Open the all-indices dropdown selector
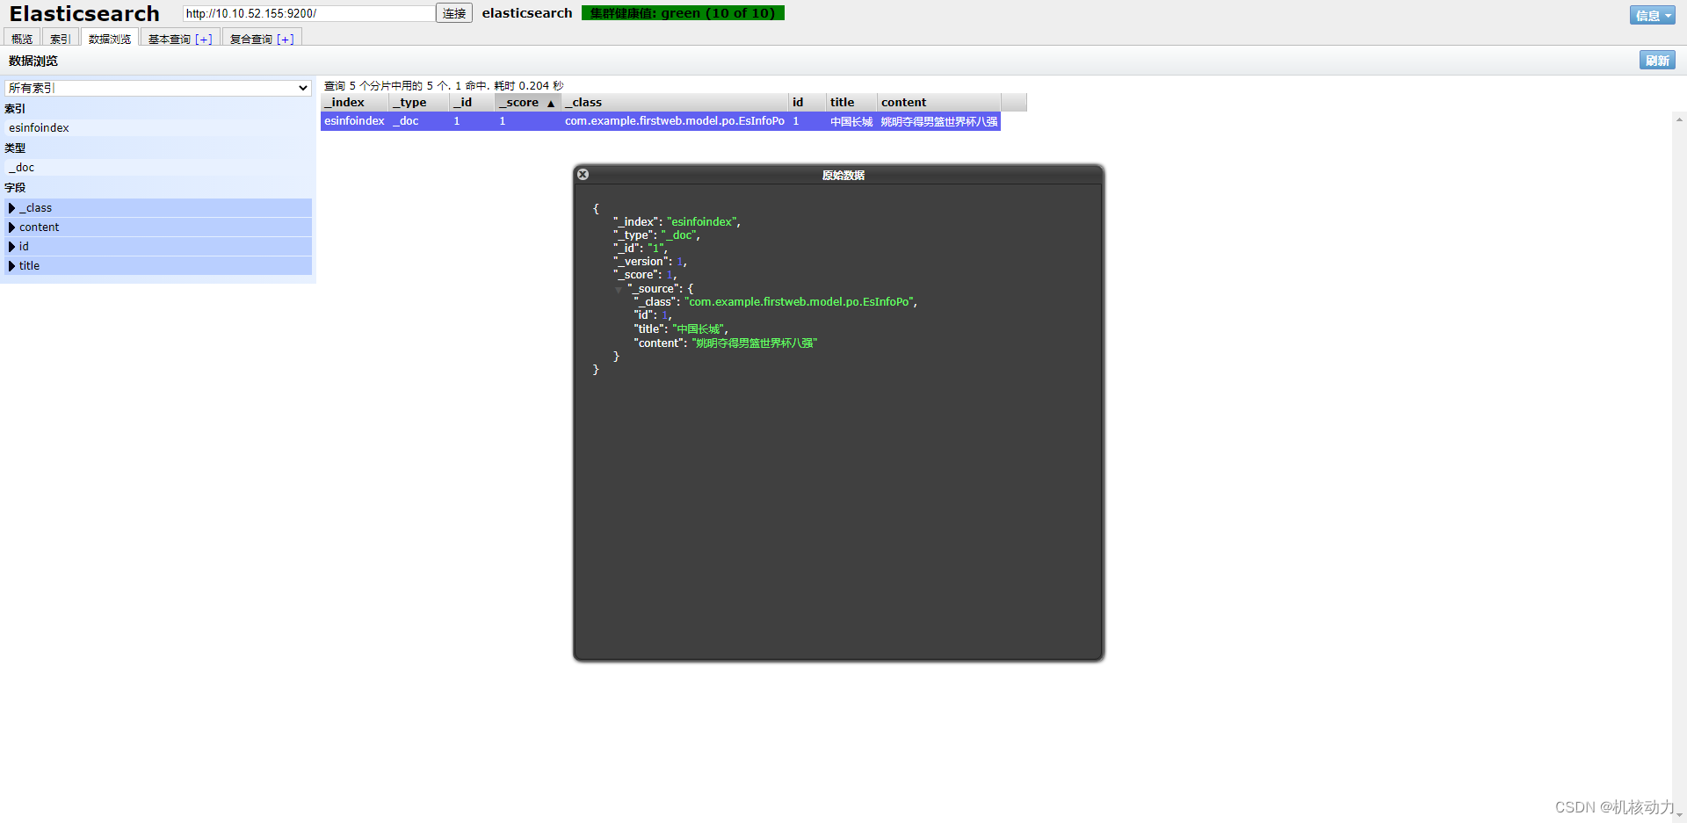The image size is (1687, 823). pyautogui.click(x=158, y=88)
